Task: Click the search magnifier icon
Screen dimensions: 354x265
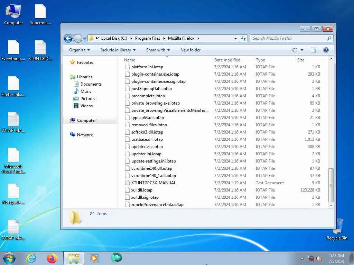Action: click(x=329, y=38)
